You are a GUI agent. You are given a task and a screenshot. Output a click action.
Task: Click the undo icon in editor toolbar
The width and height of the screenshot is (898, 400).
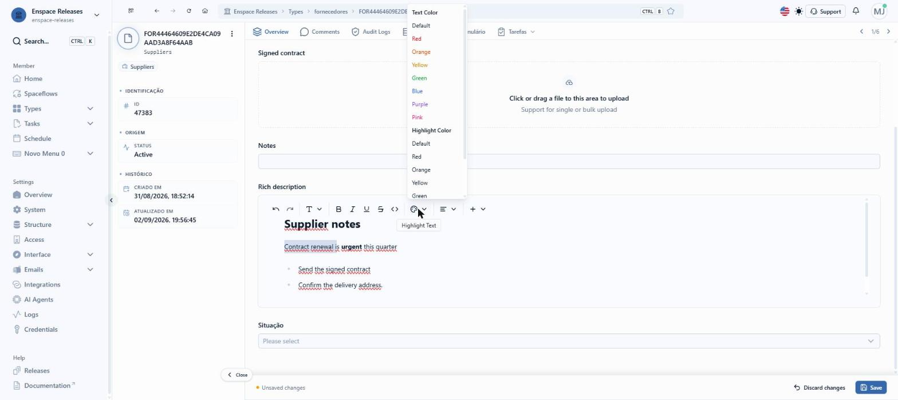[276, 209]
